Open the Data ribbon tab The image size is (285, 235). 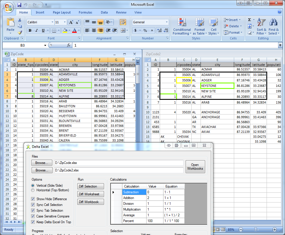pyautogui.click(x=104, y=12)
